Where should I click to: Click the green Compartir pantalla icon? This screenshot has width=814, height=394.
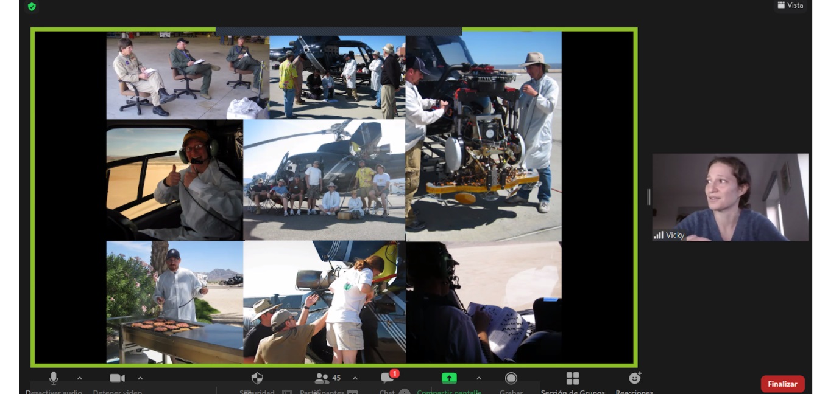click(x=449, y=378)
